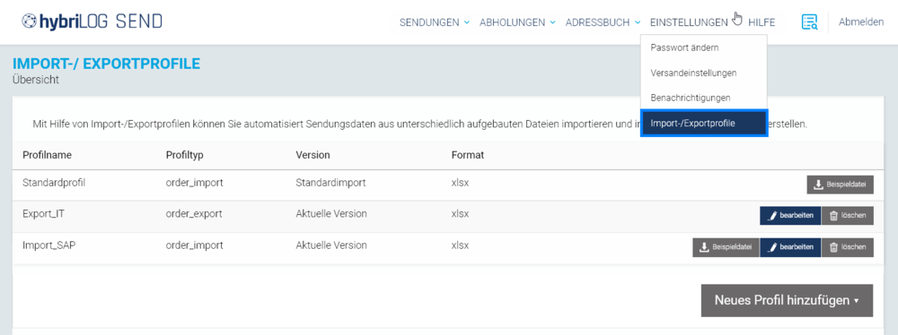Screen dimensions: 898x335
Task: Click Abmelden to log out
Action: click(861, 22)
